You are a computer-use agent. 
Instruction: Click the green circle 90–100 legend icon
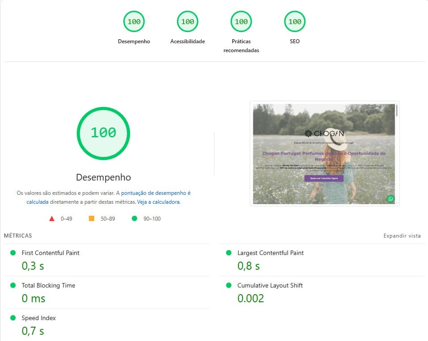click(x=134, y=219)
